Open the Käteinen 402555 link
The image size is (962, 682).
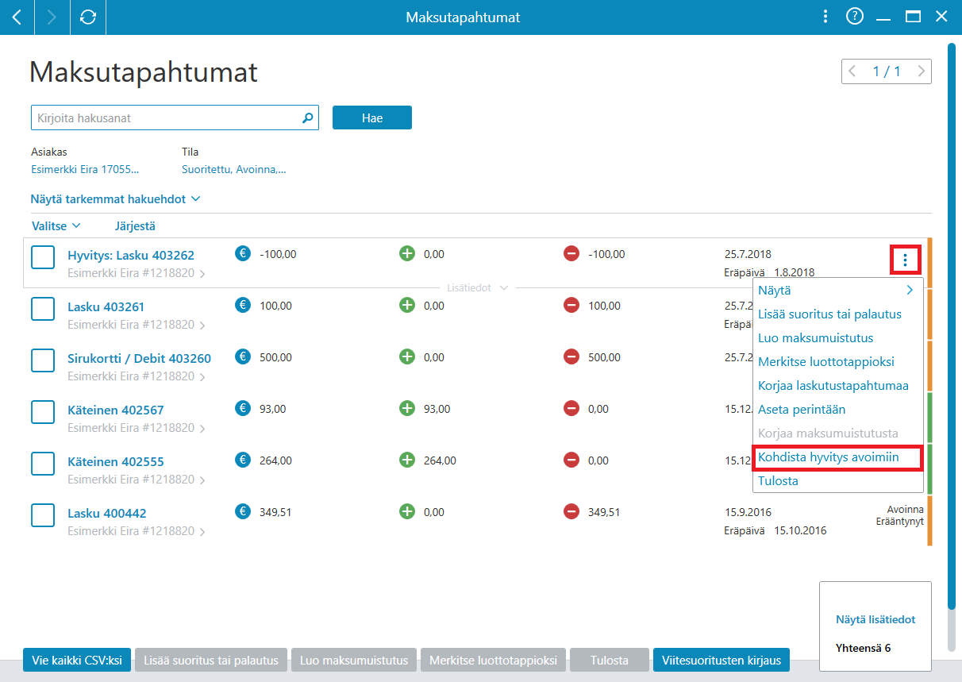[x=116, y=461]
